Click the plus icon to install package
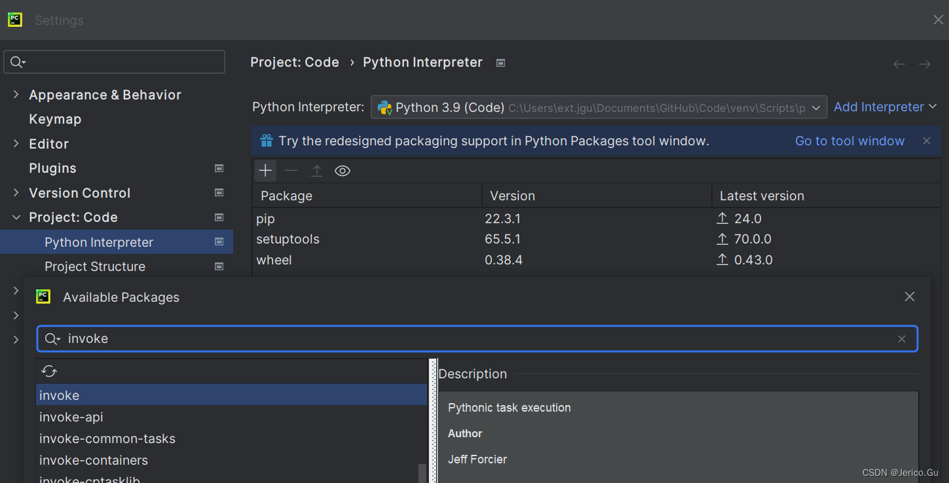This screenshot has height=483, width=949. click(x=265, y=171)
